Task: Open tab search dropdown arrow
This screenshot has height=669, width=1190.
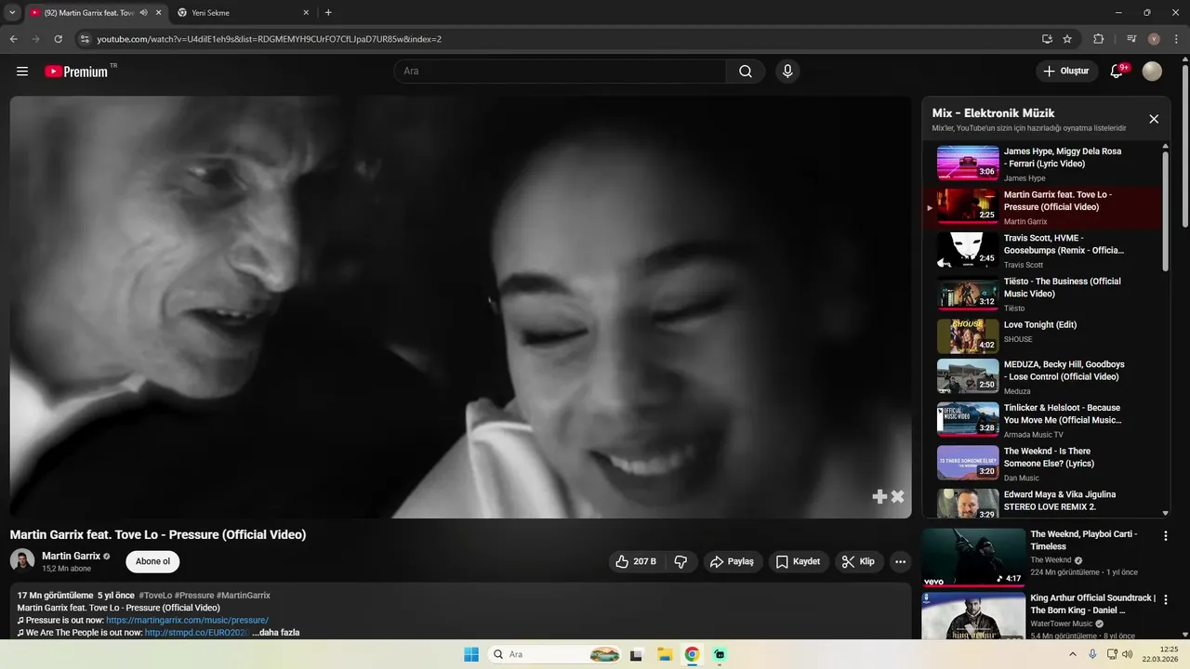Action: (x=12, y=13)
